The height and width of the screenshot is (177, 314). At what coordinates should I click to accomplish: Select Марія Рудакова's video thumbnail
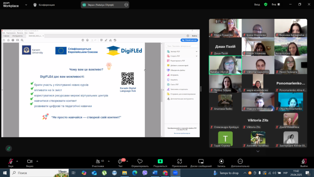tap(225, 28)
